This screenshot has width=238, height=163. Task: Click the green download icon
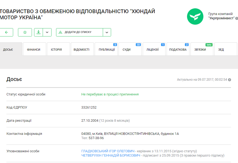pyautogui.click(x=39, y=32)
